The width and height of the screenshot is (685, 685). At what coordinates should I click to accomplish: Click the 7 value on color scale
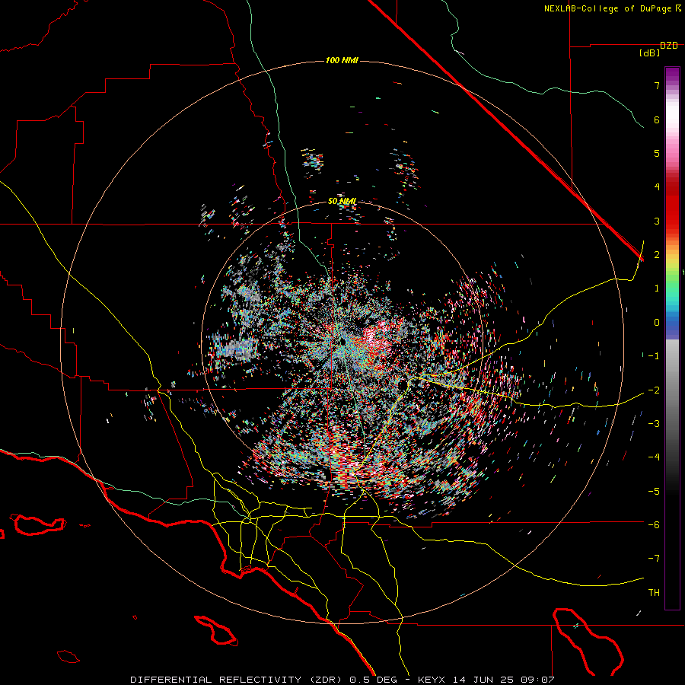pyautogui.click(x=657, y=85)
